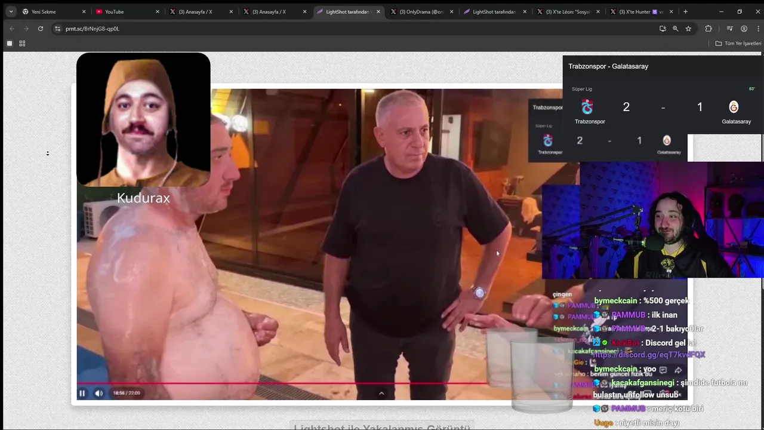
Task: Click username kacakafgansinegi in chat
Action: pyautogui.click(x=642, y=383)
